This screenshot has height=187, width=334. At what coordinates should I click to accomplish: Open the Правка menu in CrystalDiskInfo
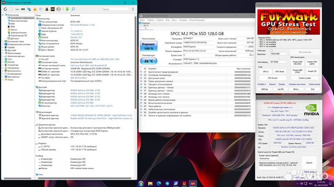coord(151,20)
